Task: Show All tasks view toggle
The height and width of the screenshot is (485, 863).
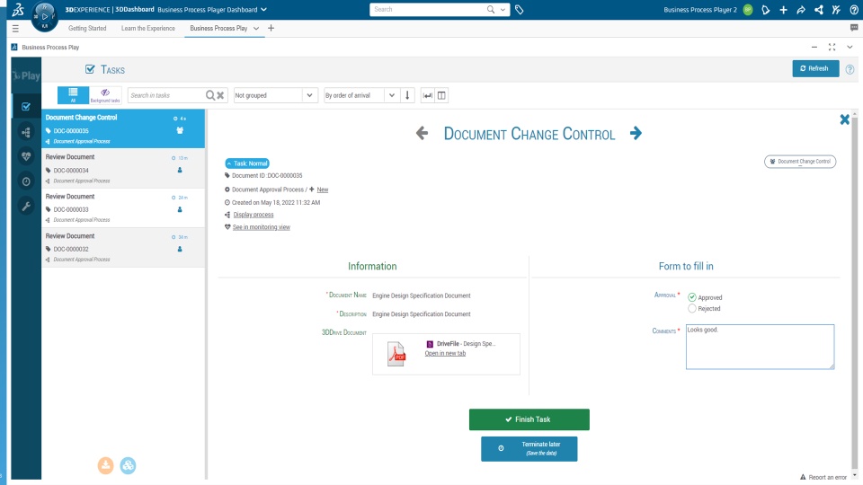Action: coord(73,95)
